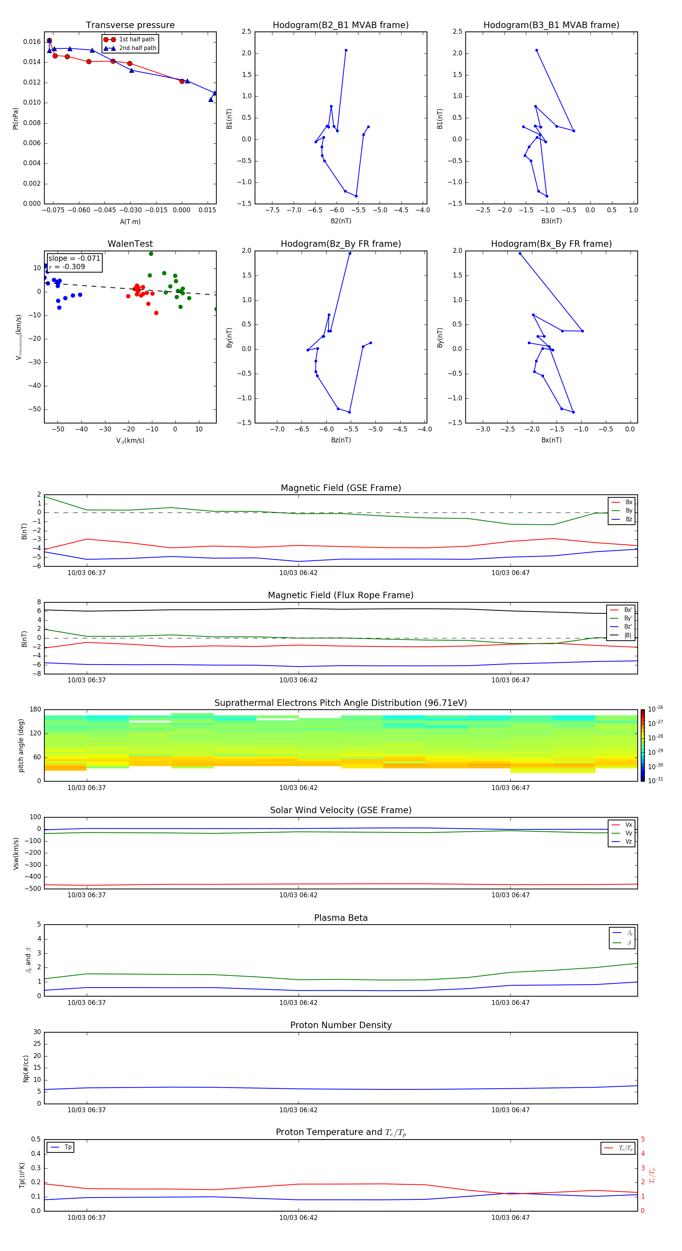This screenshot has height=1251, width=682.
Task: Click the 'B2(nT)' x-axis label
Action: (341, 221)
